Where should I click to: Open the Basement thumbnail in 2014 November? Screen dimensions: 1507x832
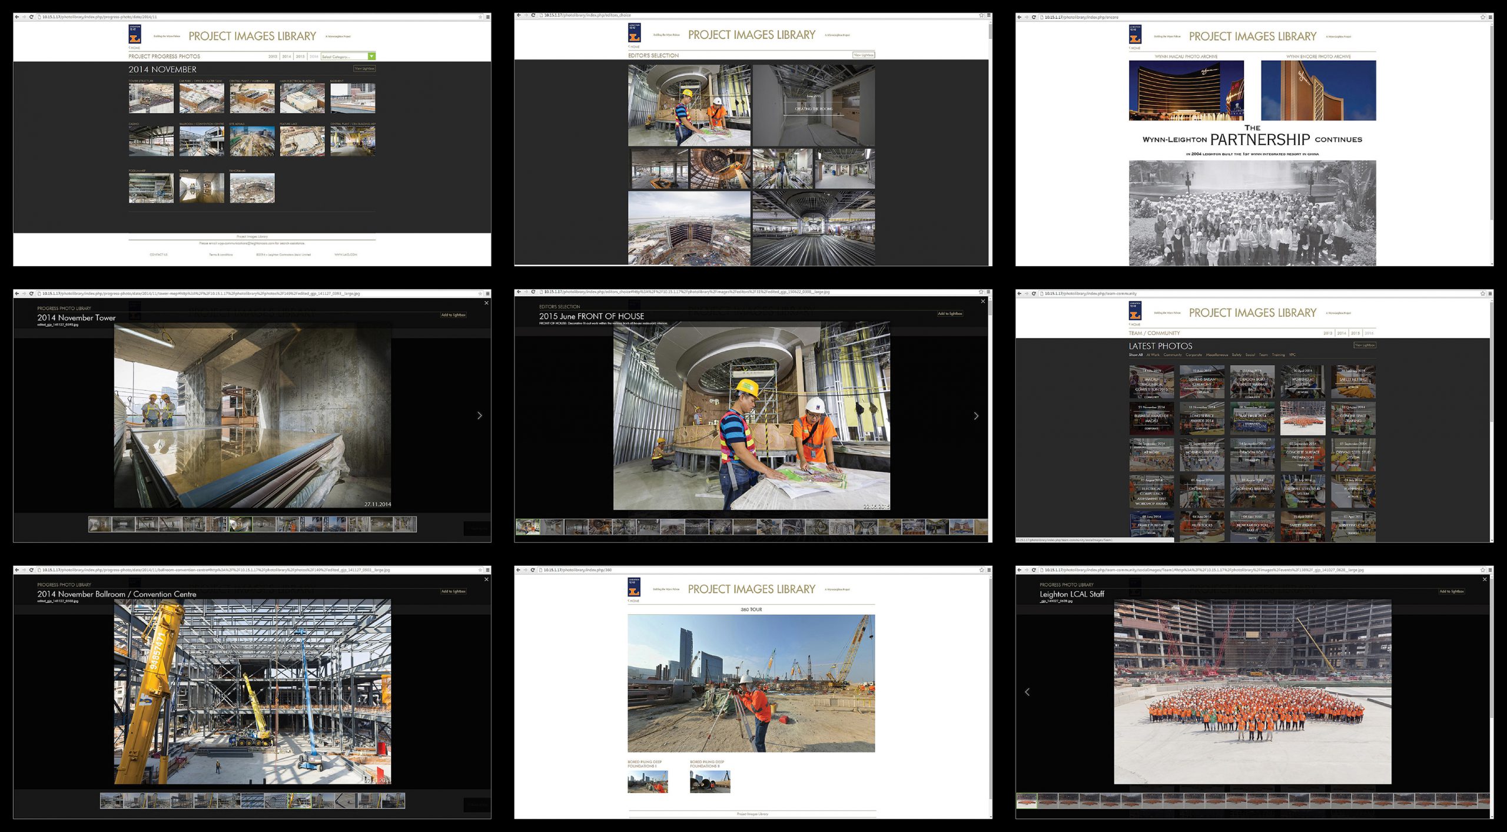pyautogui.click(x=353, y=98)
